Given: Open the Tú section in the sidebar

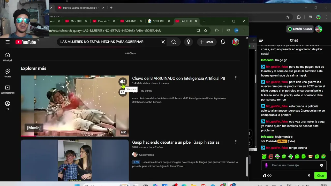Looking at the screenshot, I should click(7, 105).
